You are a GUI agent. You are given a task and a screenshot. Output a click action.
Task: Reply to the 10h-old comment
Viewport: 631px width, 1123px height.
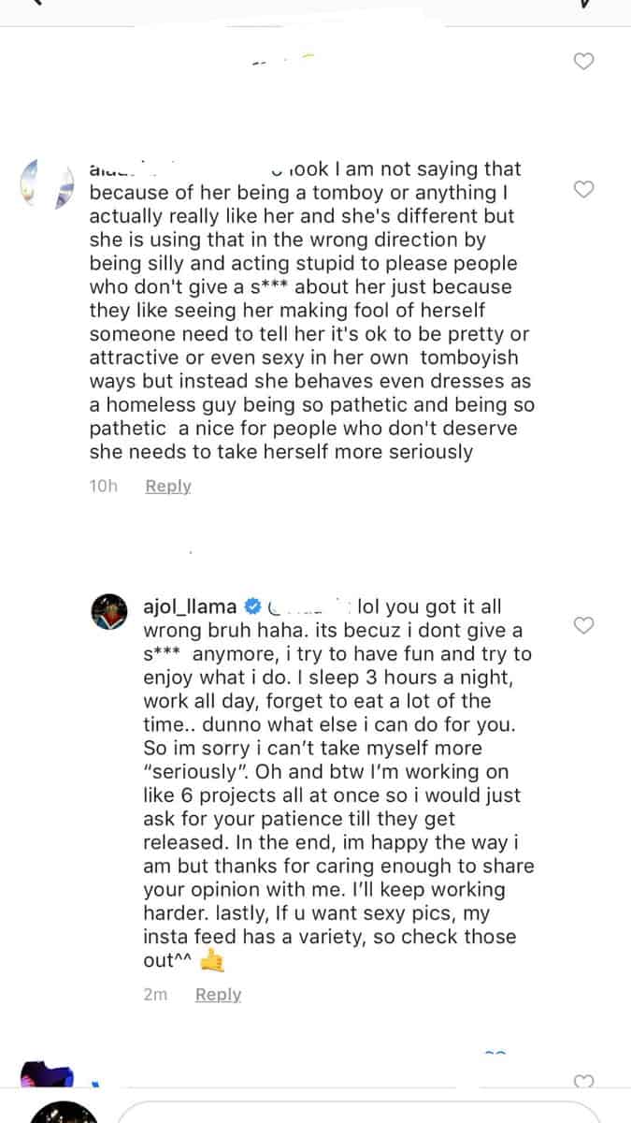[x=168, y=486]
